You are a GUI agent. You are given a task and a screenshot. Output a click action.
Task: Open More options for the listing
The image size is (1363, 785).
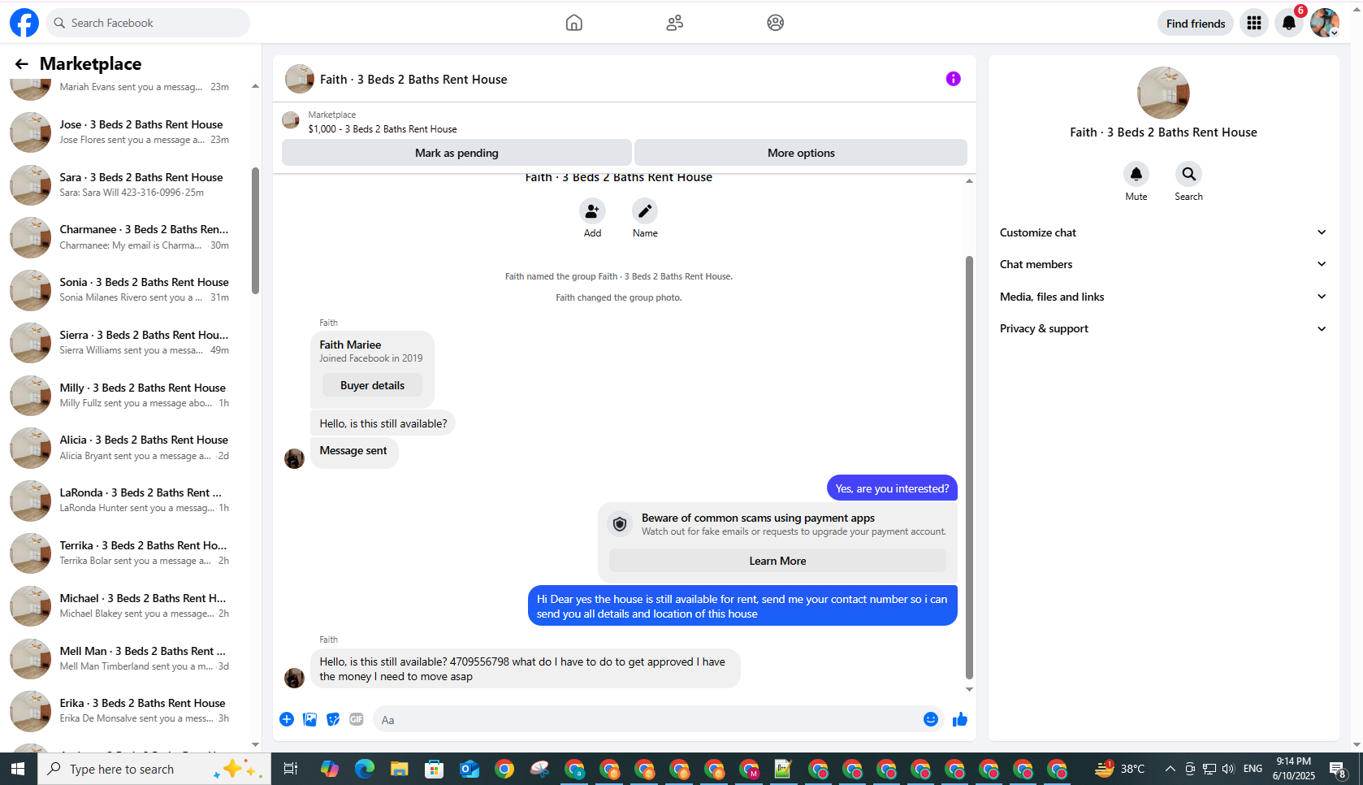tap(801, 153)
